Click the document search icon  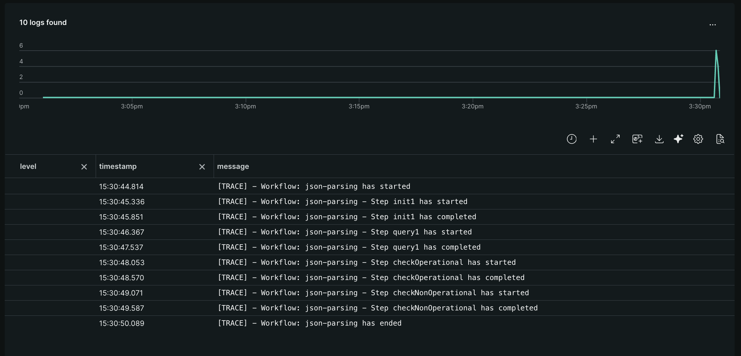click(x=720, y=139)
